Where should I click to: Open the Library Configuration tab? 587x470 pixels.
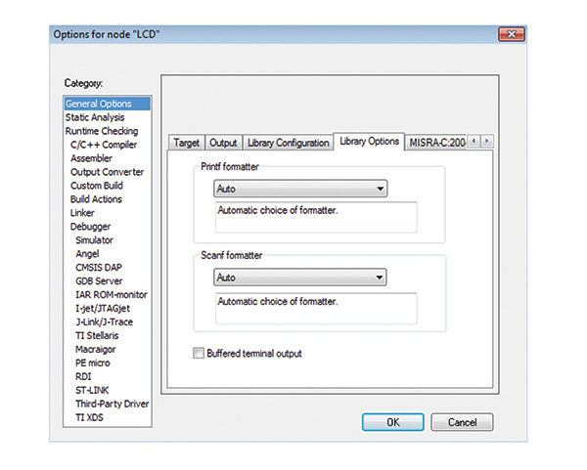[x=287, y=143]
